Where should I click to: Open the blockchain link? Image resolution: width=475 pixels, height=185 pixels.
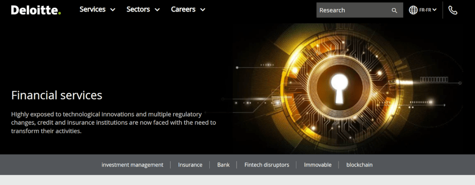coord(359,165)
